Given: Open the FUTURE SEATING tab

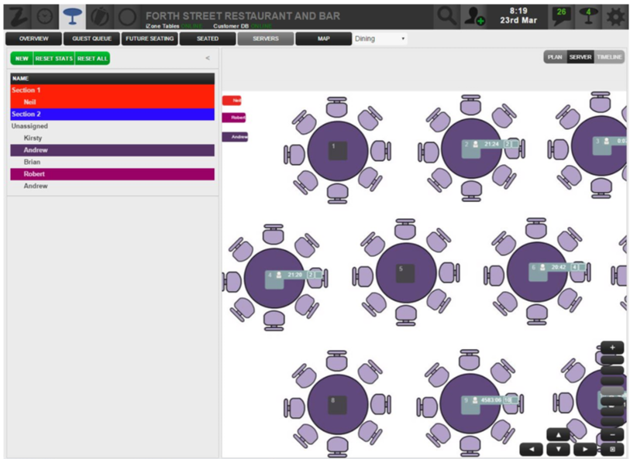Looking at the screenshot, I should click(x=149, y=39).
